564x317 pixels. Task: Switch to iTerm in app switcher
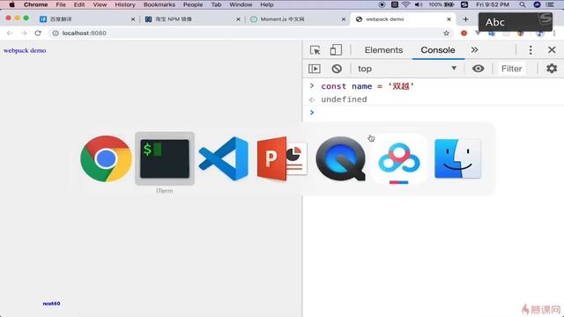pos(165,158)
